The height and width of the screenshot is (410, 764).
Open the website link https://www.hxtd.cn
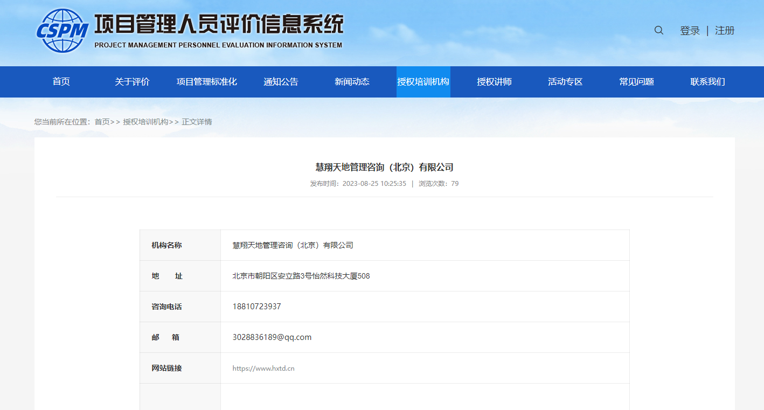(265, 368)
